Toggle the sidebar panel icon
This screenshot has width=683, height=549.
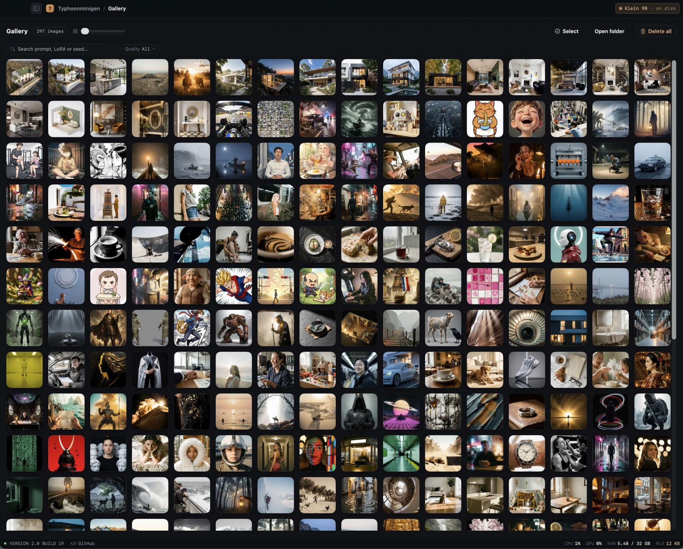(36, 8)
